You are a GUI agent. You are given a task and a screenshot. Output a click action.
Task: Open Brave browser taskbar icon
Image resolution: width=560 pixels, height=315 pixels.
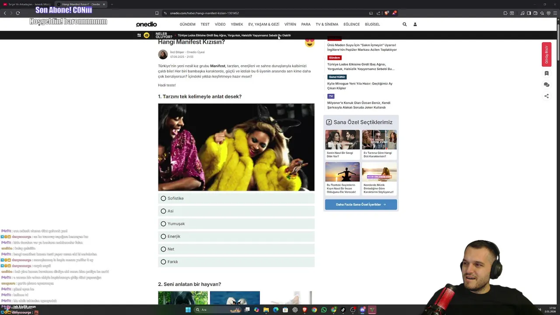point(304,310)
